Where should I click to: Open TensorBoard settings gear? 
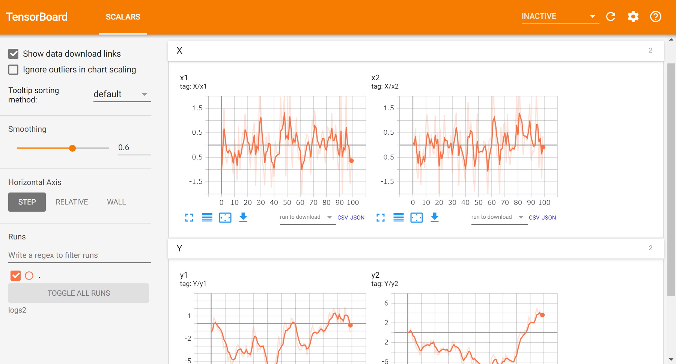[633, 17]
